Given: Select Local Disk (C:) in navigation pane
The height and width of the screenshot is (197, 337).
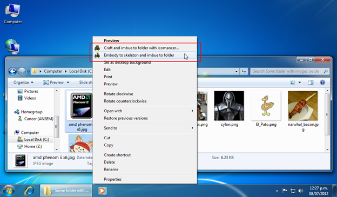Looking at the screenshot, I should point(33,139).
